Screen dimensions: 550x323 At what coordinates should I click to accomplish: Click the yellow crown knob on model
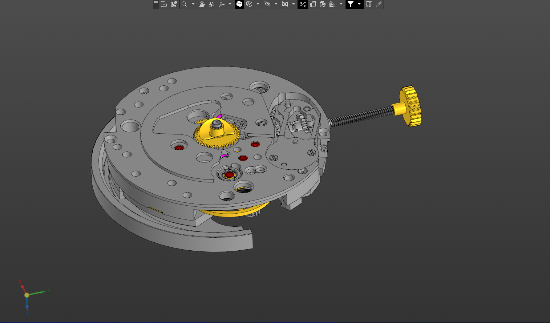[x=411, y=106]
